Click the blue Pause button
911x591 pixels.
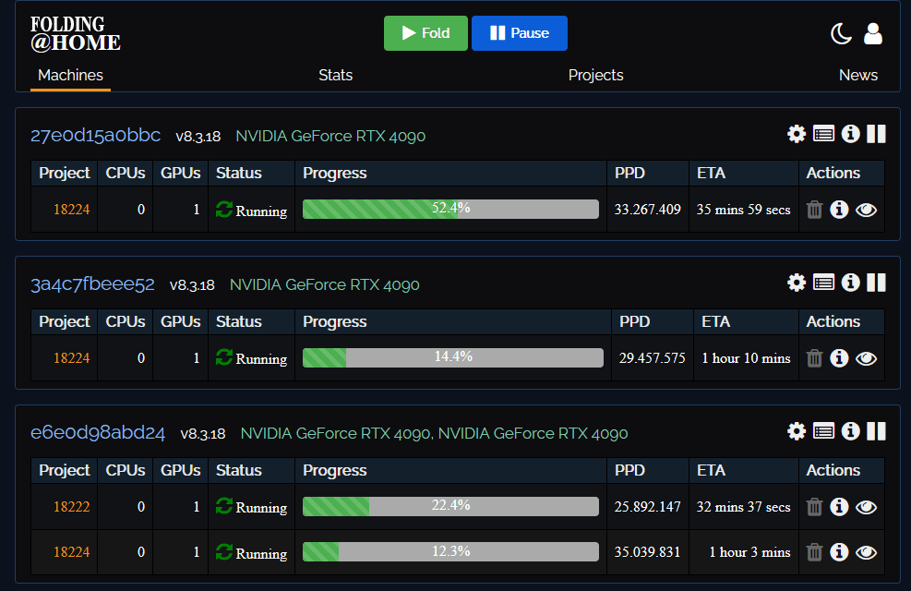(520, 33)
